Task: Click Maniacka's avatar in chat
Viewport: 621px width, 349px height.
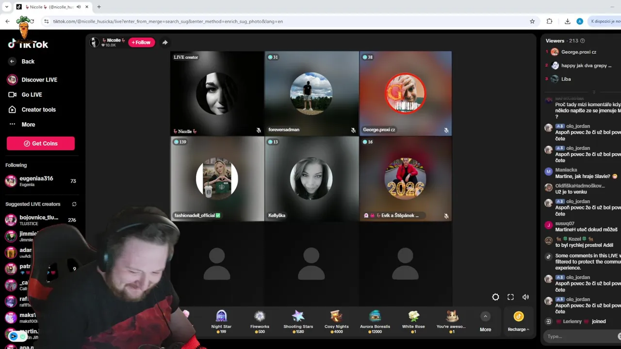Action: click(549, 172)
